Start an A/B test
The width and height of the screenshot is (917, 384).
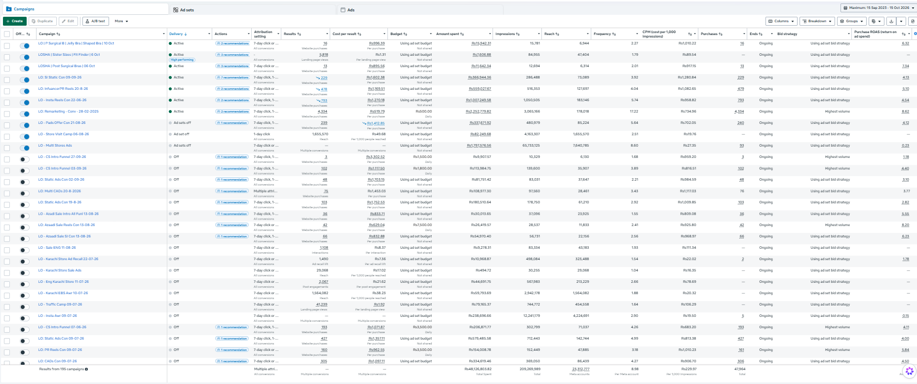[x=96, y=21]
